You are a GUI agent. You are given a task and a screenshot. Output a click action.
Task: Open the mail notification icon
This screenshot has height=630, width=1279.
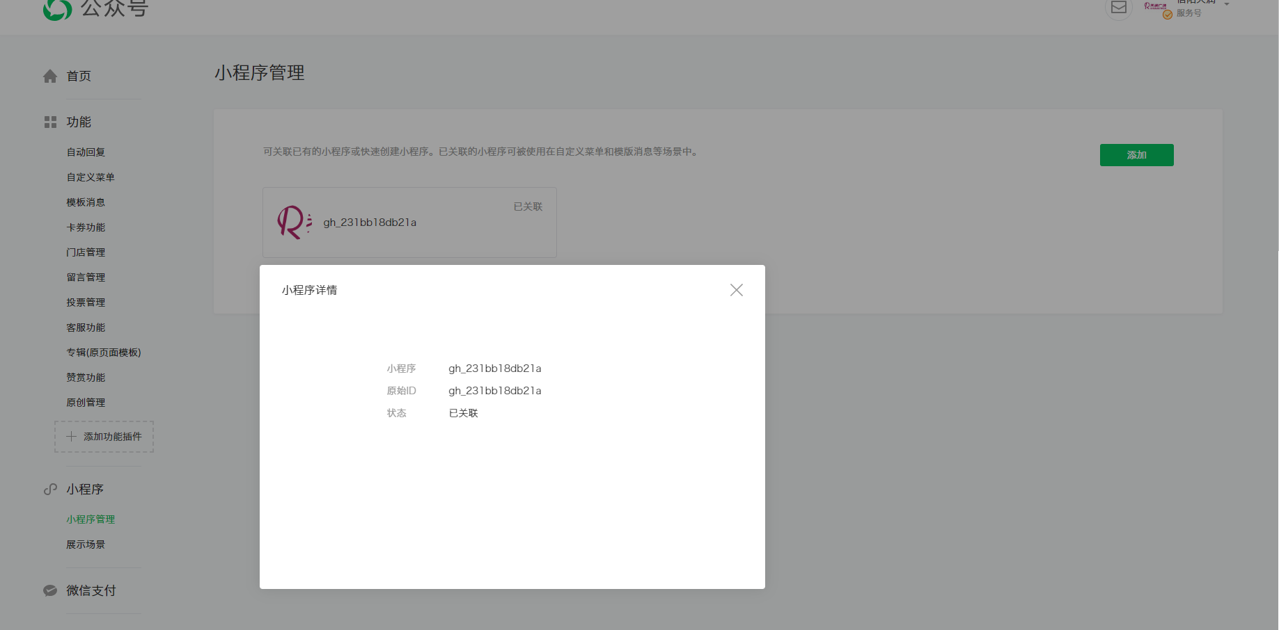point(1118,8)
